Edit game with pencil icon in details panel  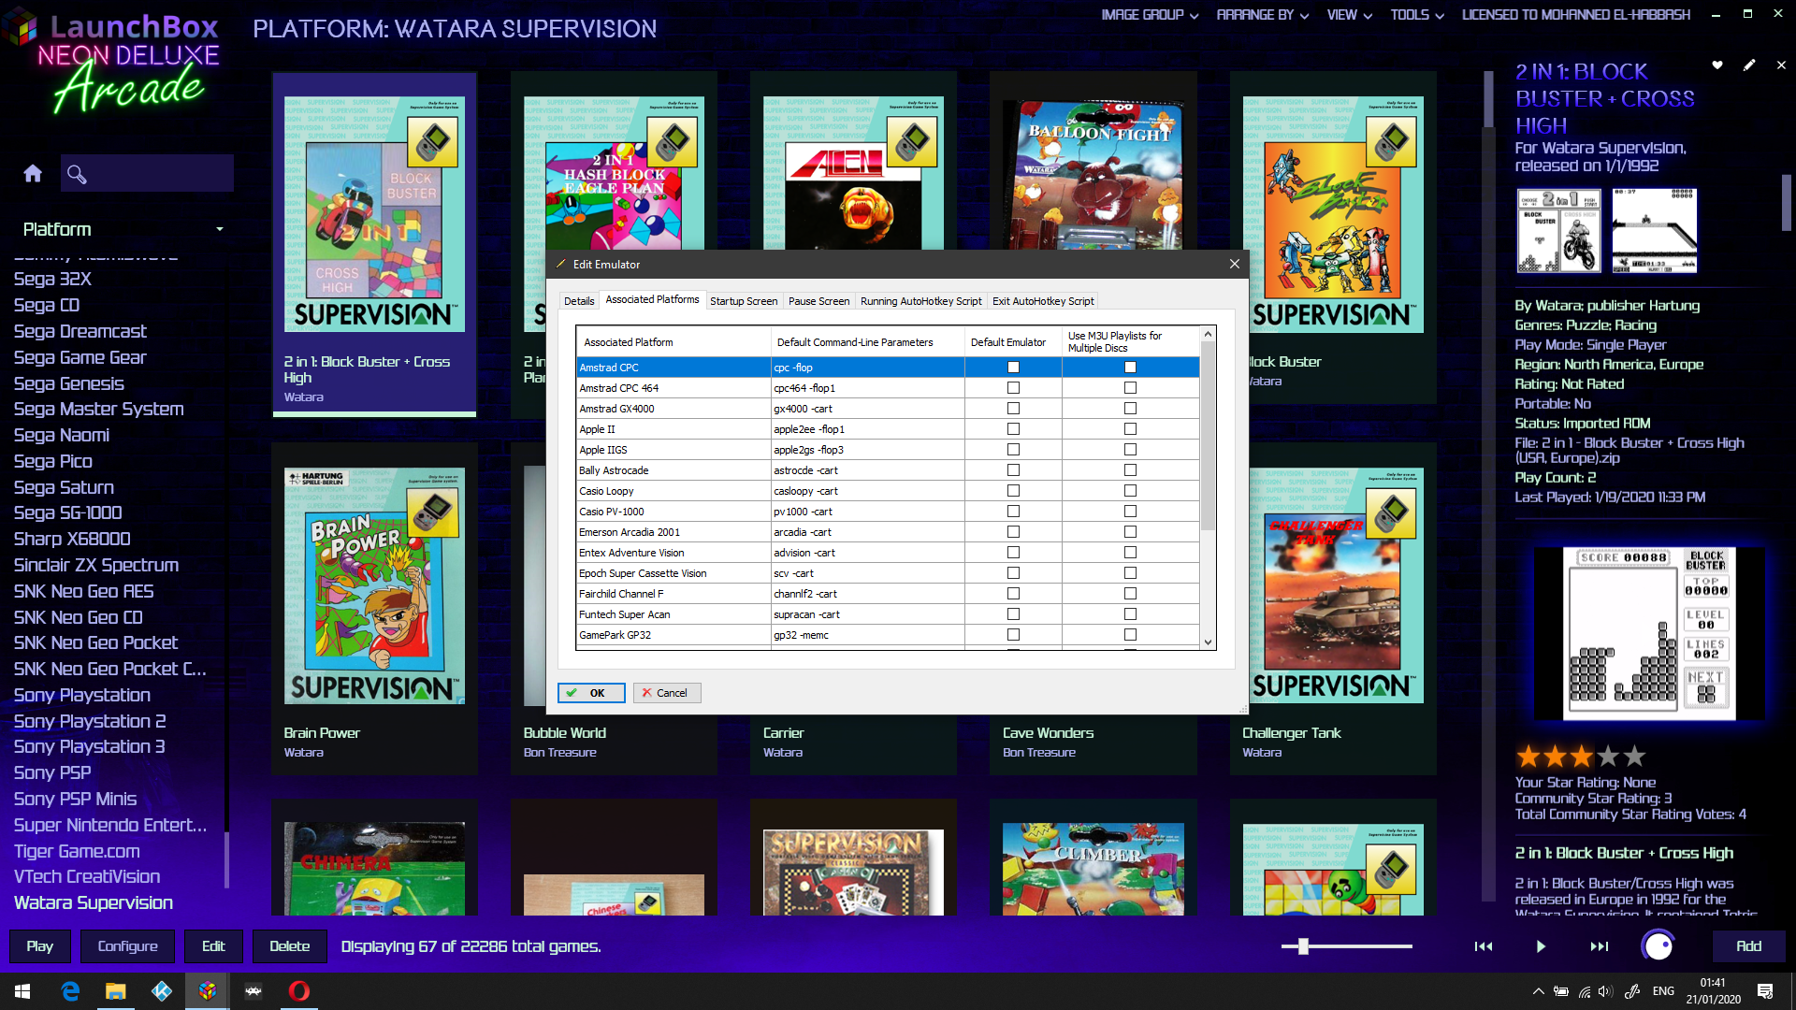pos(1749,65)
